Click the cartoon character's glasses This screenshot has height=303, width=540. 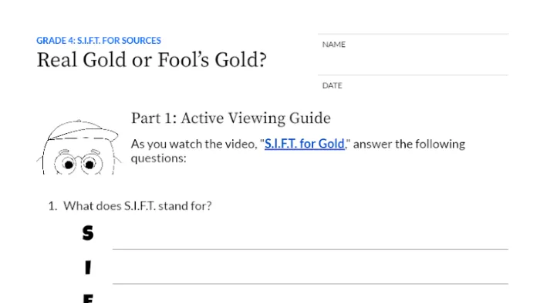pos(79,165)
